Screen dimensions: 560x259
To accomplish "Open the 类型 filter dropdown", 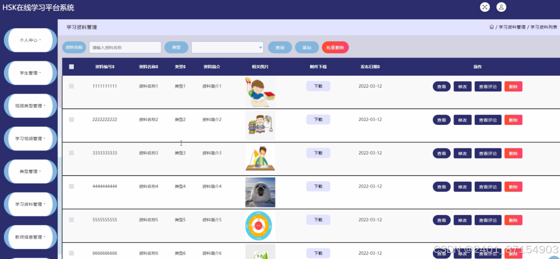I will coord(227,47).
